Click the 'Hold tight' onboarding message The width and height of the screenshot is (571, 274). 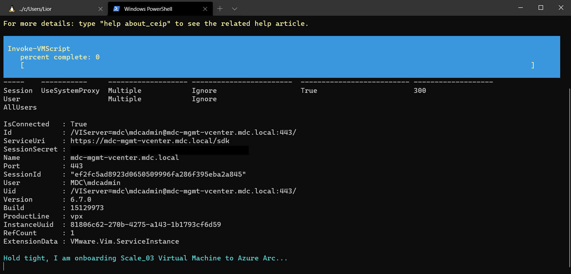click(145, 258)
